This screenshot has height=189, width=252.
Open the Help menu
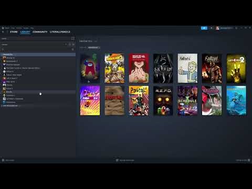tap(32, 28)
